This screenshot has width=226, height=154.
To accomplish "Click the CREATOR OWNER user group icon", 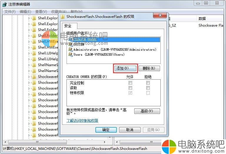I will coord(71,40).
